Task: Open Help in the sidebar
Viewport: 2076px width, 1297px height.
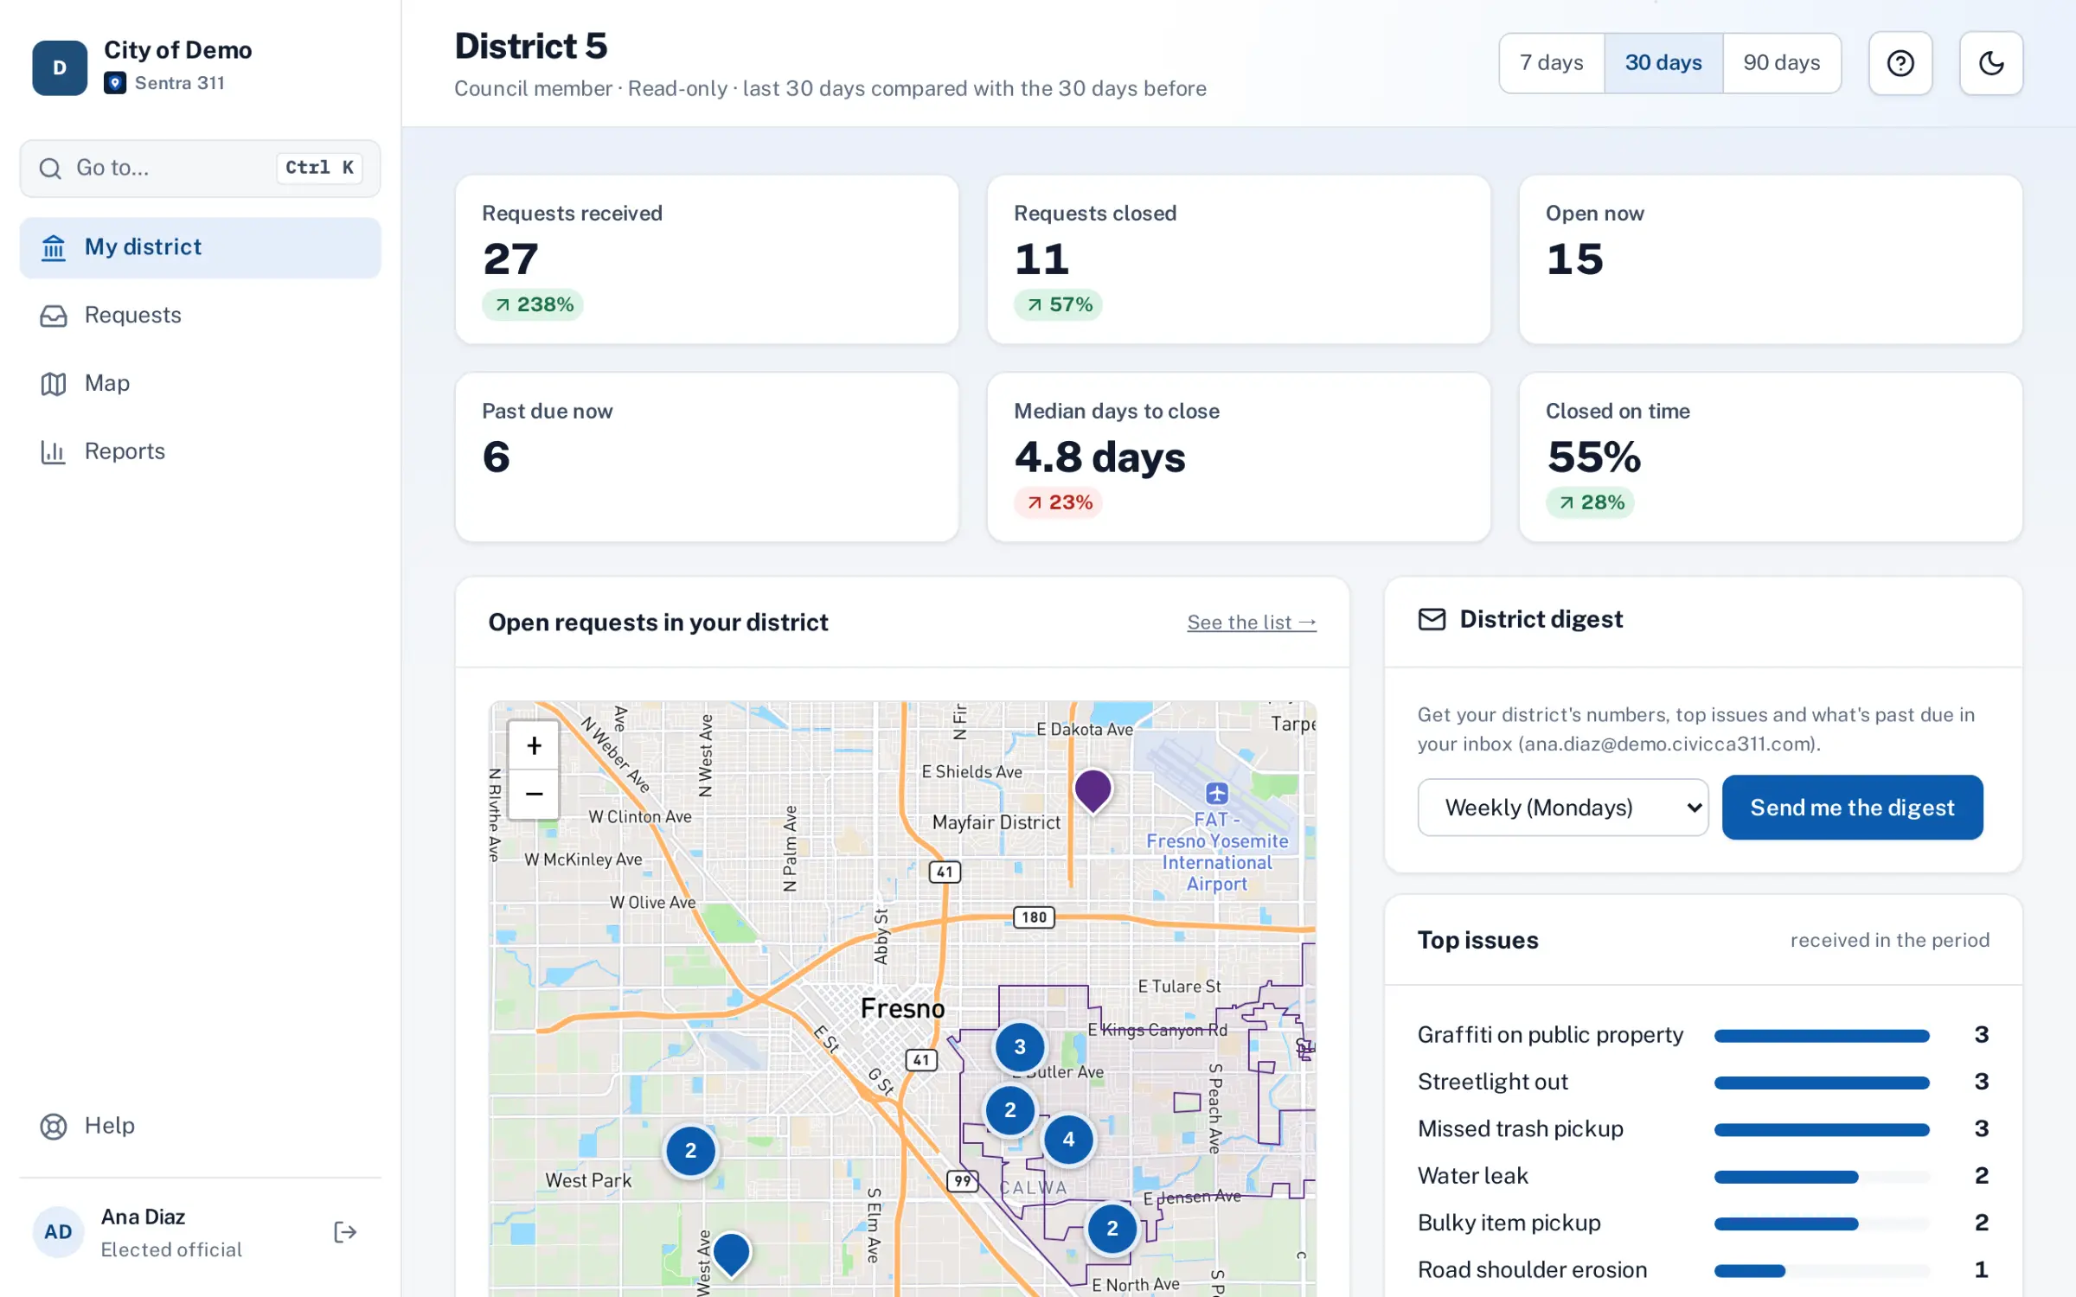Action: click(200, 1126)
